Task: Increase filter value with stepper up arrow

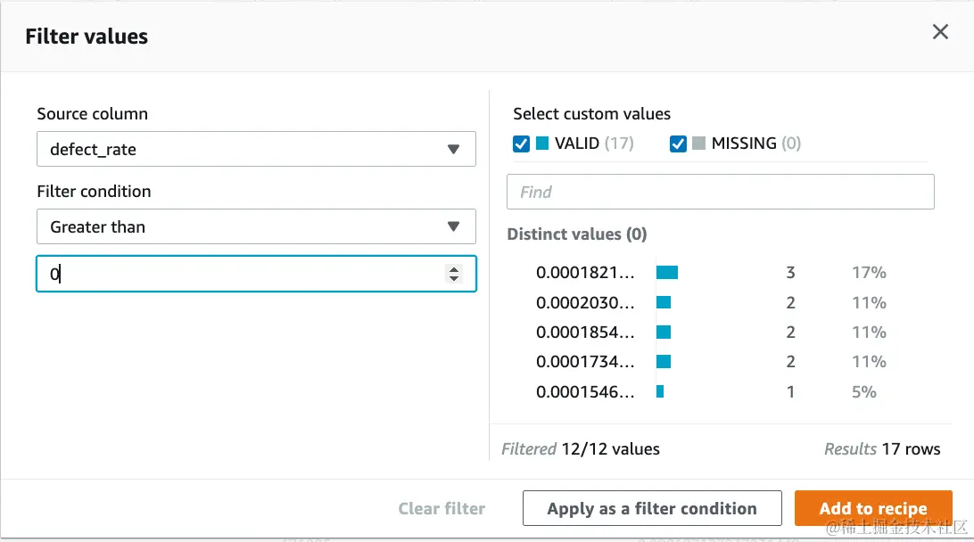Action: pyautogui.click(x=454, y=270)
